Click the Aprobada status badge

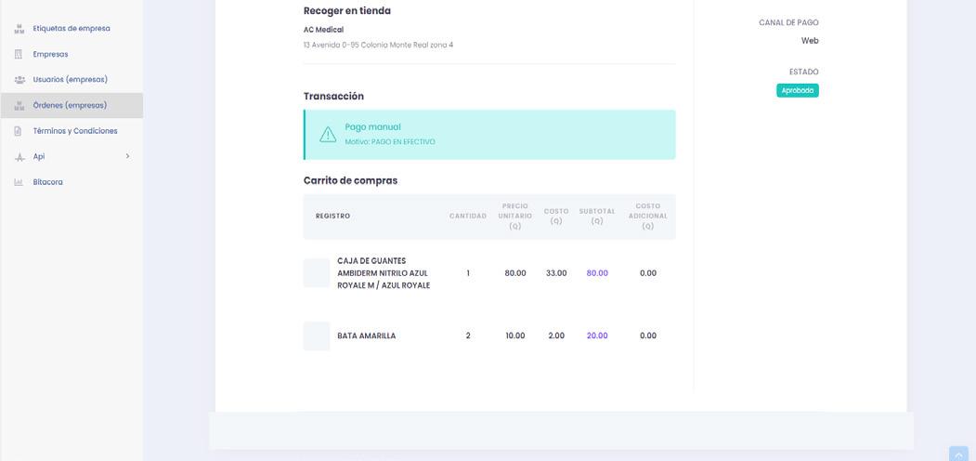(x=798, y=90)
